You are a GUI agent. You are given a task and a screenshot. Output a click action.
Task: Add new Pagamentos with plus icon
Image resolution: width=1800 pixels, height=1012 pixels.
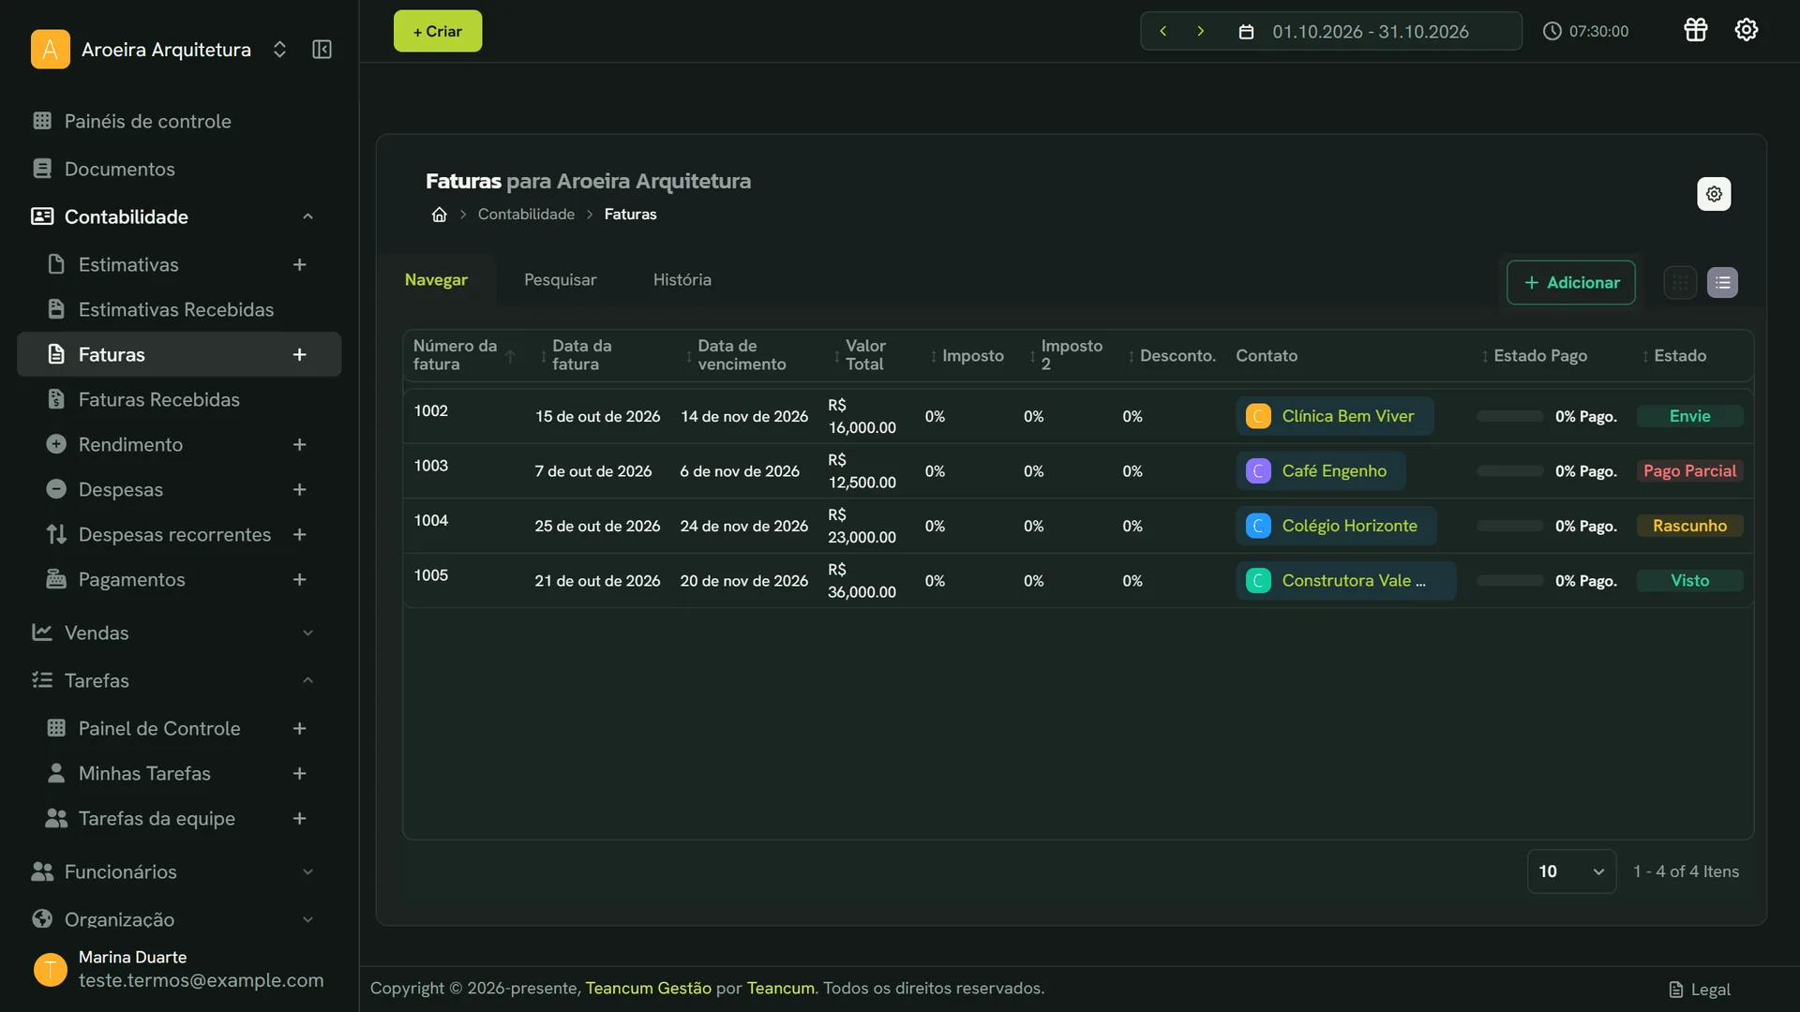299,580
